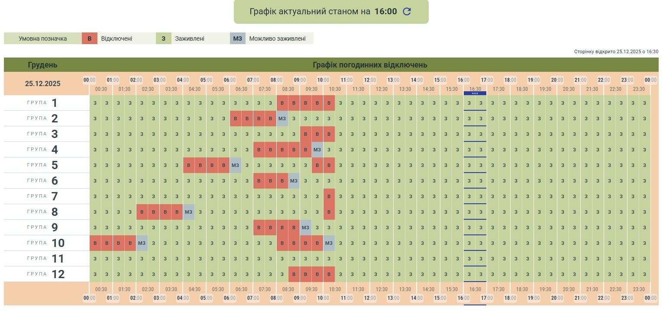Image resolution: width=663 pixels, height=311 pixels.
Task: Click the 20:00 hour label in bottom footer
Action: (x=557, y=298)
